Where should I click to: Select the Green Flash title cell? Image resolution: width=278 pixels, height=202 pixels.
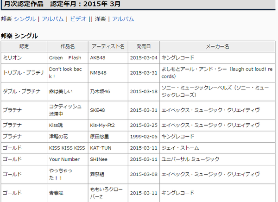68,58
